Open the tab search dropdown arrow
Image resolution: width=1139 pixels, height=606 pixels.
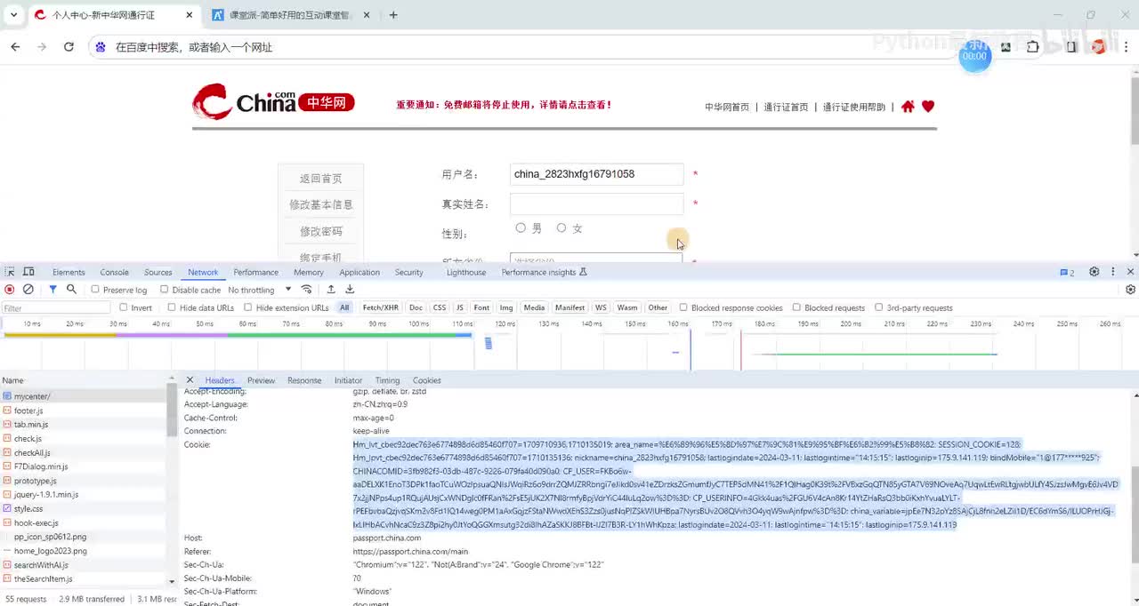point(13,15)
